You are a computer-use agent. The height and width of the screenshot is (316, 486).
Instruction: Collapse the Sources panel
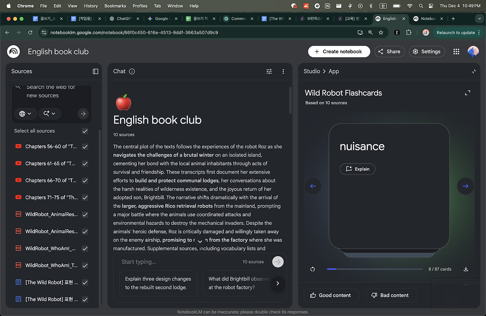click(95, 71)
